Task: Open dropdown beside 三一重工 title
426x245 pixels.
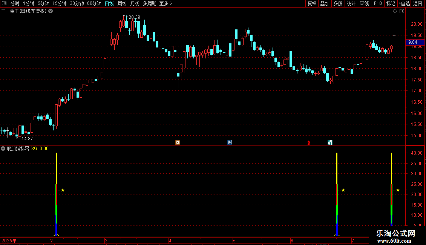Action: (x=51, y=11)
